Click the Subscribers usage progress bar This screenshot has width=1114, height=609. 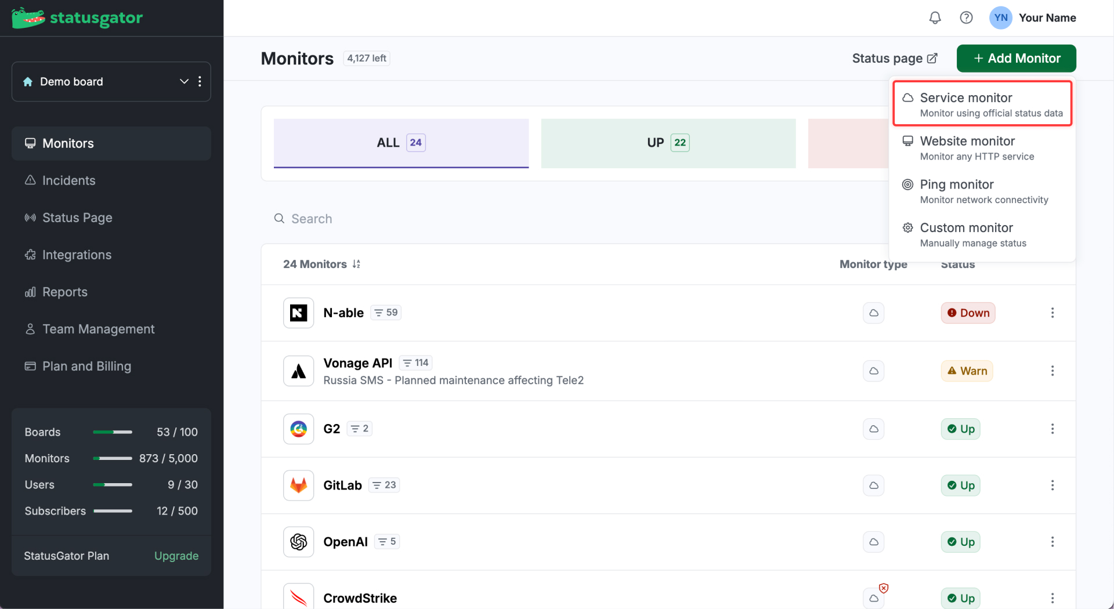click(113, 511)
